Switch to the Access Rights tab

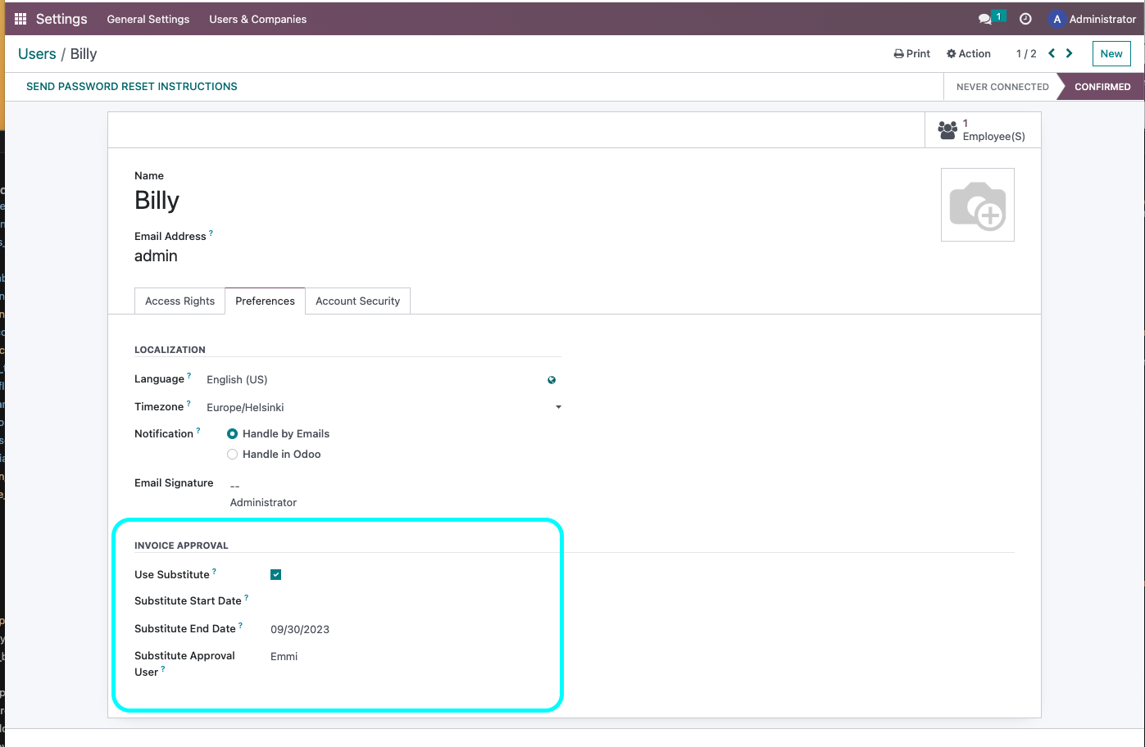[x=179, y=301]
